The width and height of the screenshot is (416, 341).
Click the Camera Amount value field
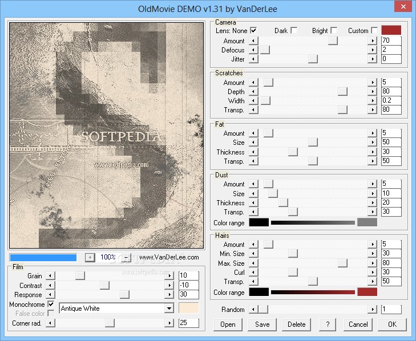click(391, 40)
